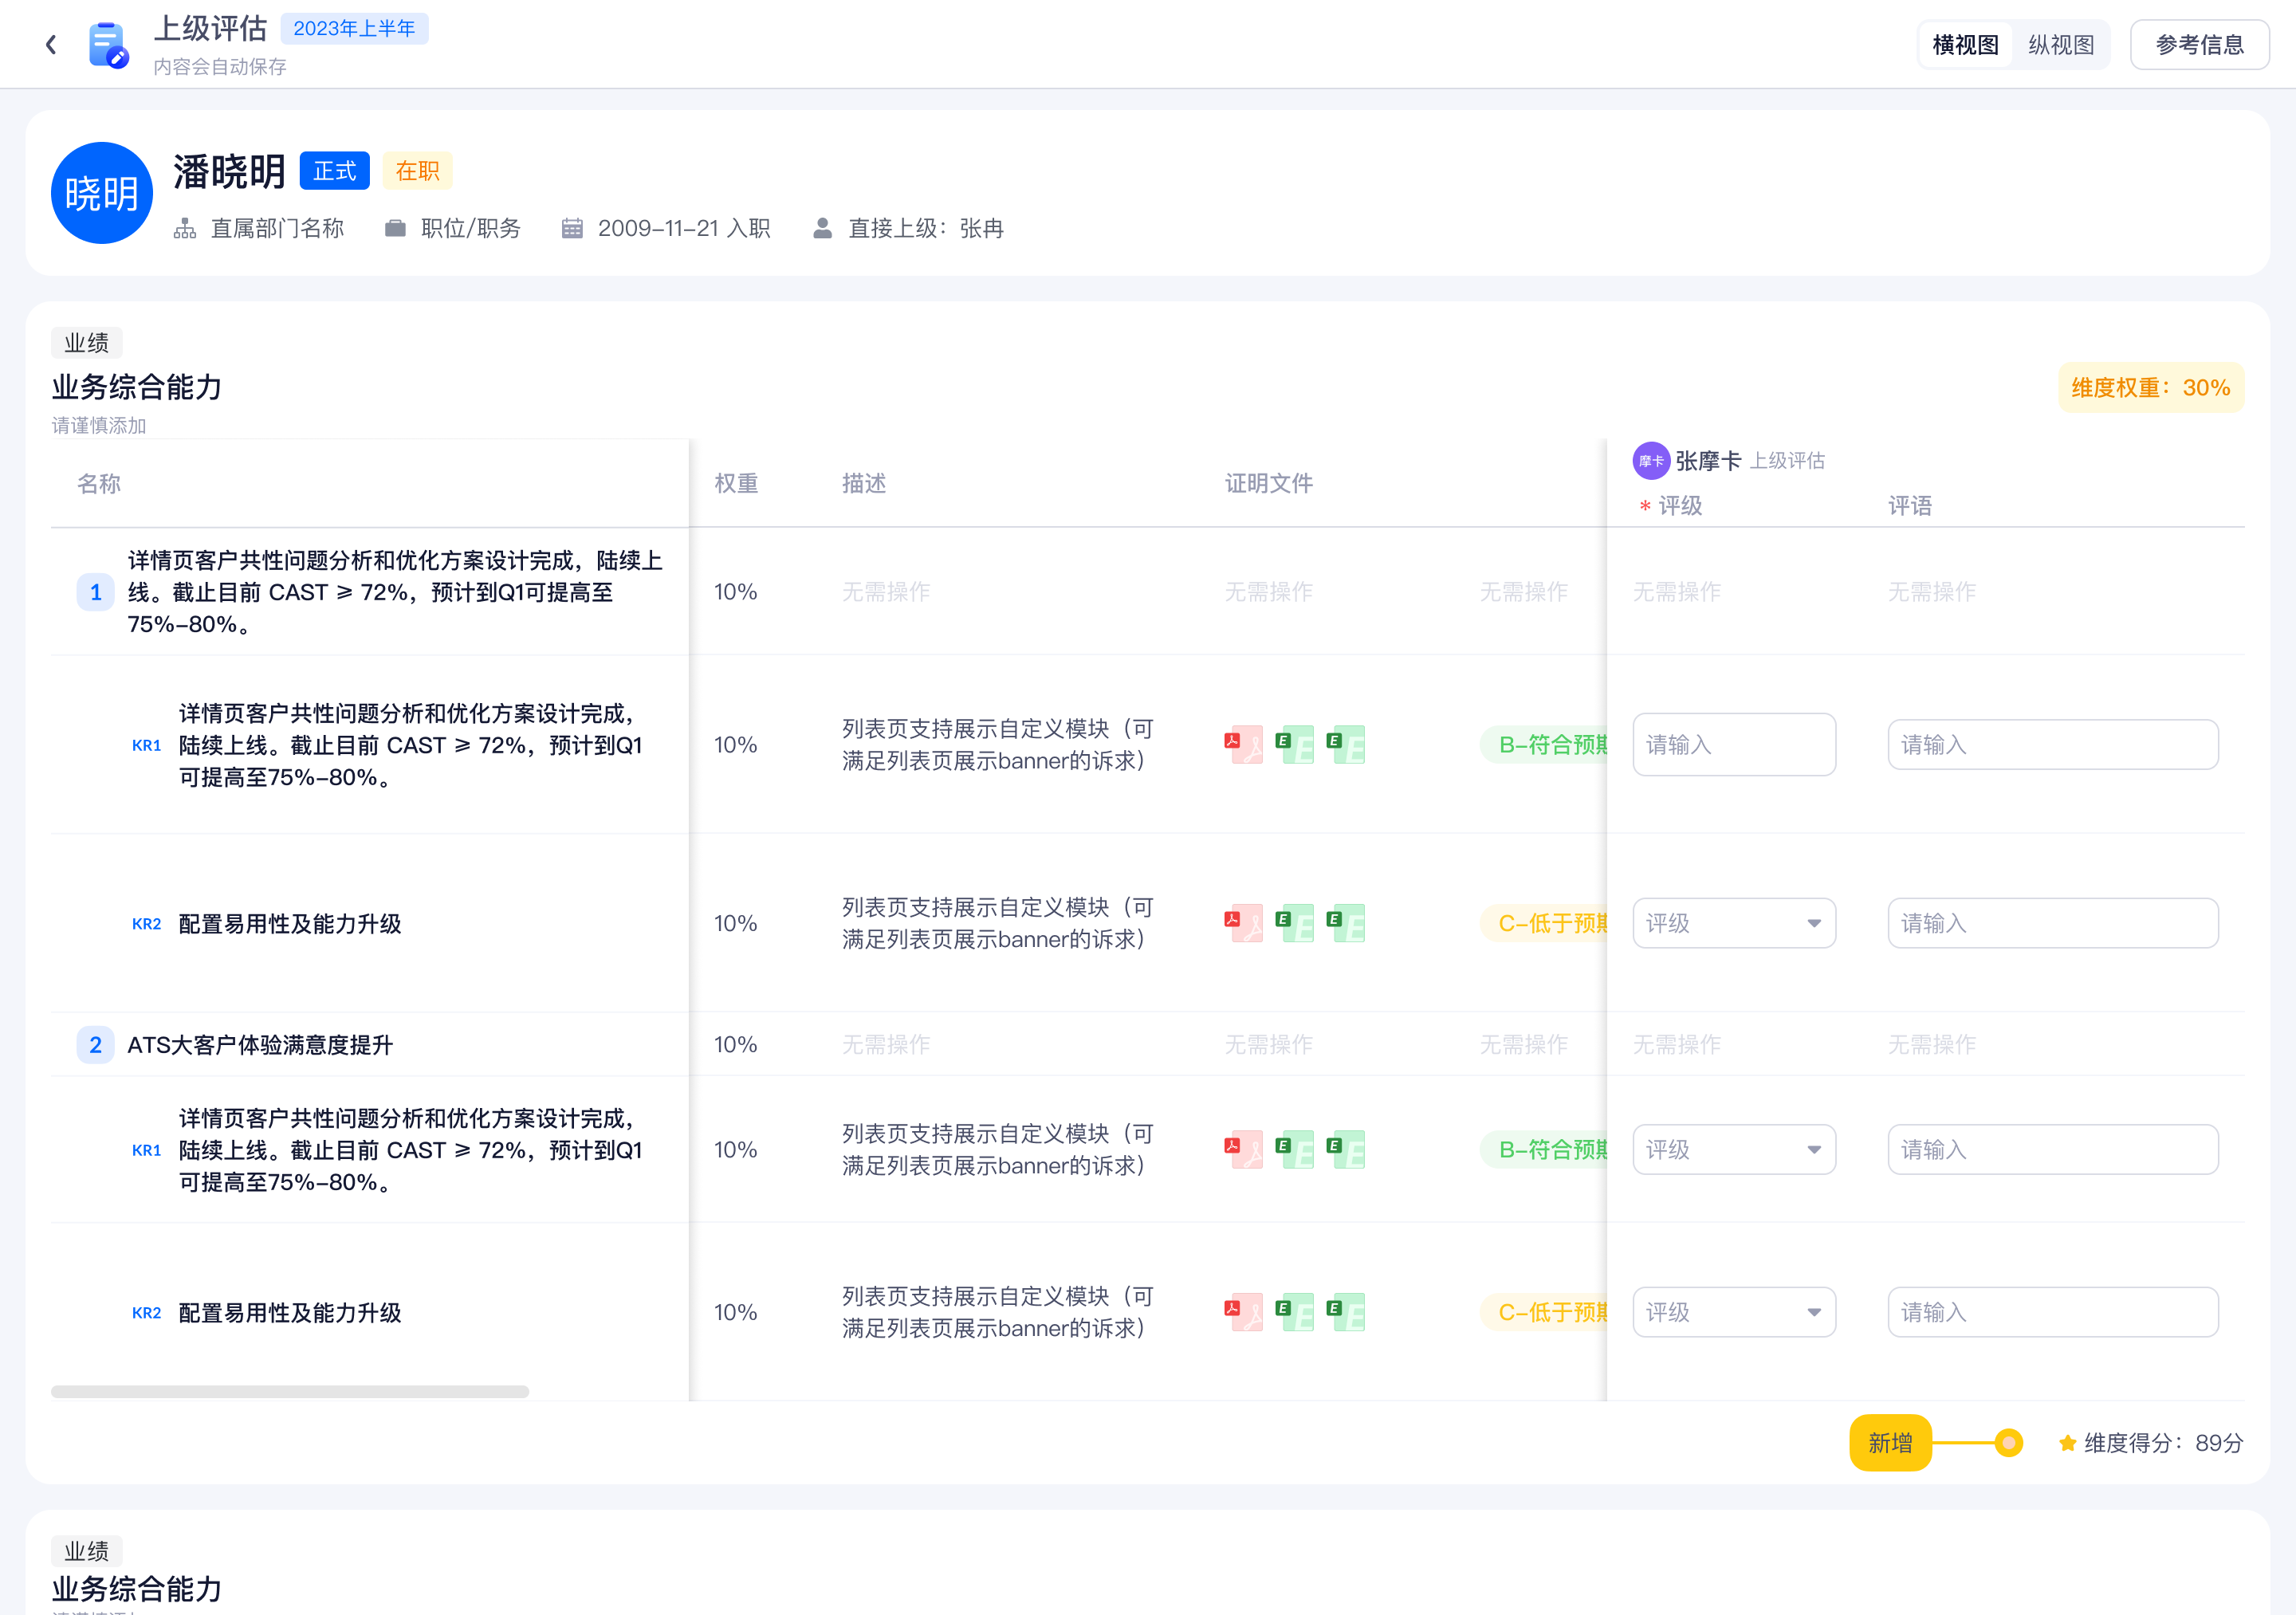Click the evaluation document icon in header

click(x=108, y=45)
